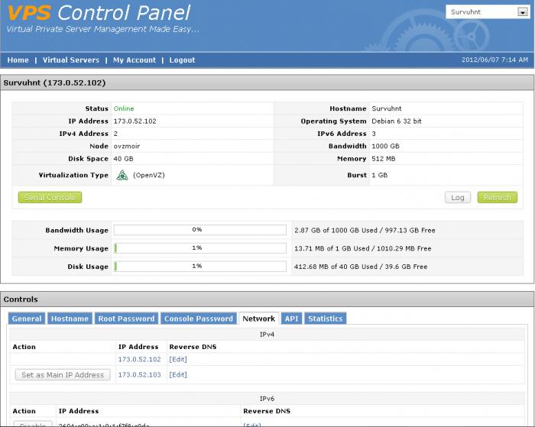Switch to the Hostname tab
This screenshot has height=427, width=535.
(70, 319)
